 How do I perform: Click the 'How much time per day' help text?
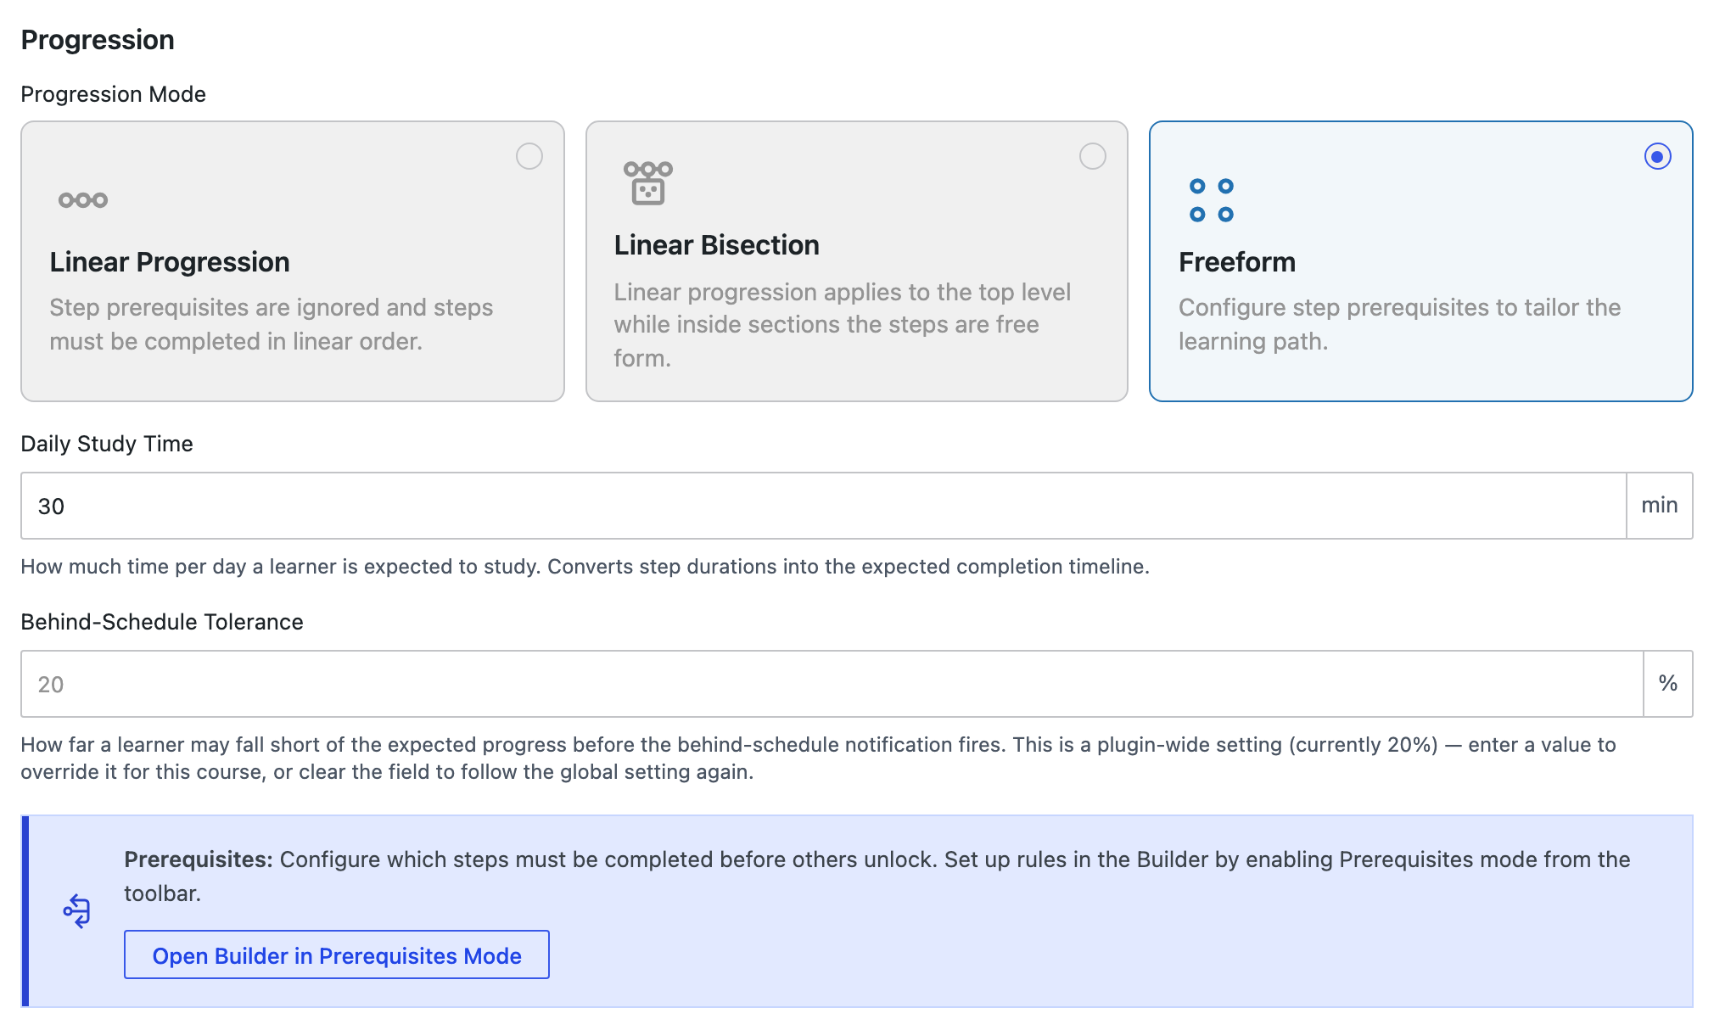point(585,567)
